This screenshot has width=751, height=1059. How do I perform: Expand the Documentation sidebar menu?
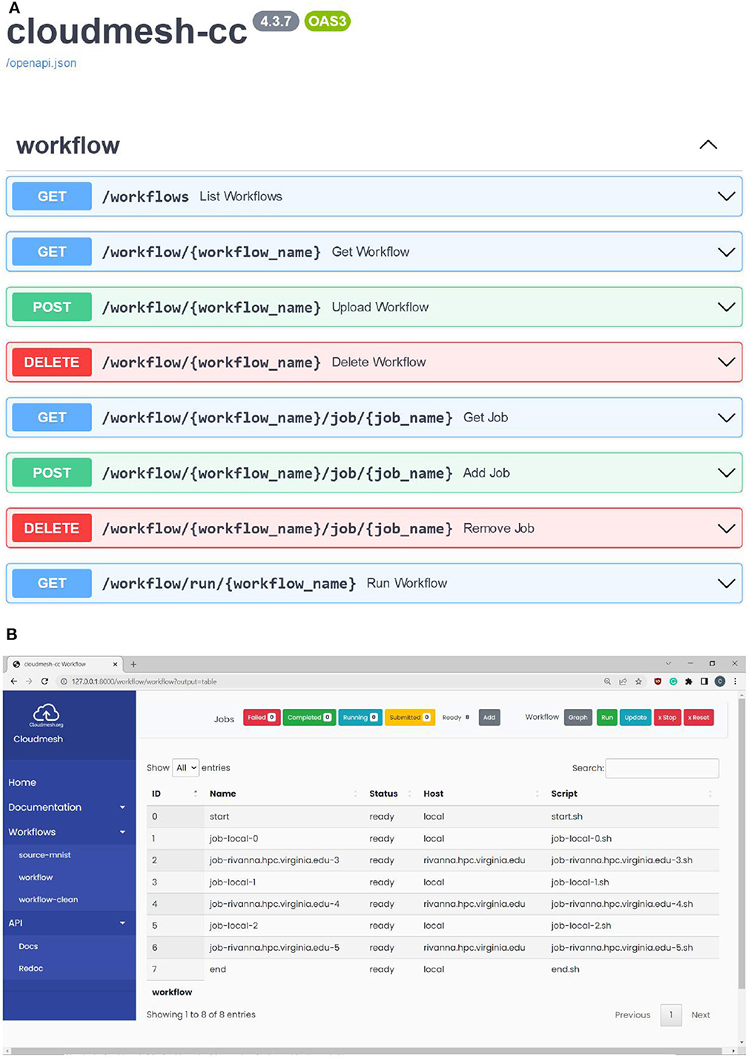click(68, 807)
